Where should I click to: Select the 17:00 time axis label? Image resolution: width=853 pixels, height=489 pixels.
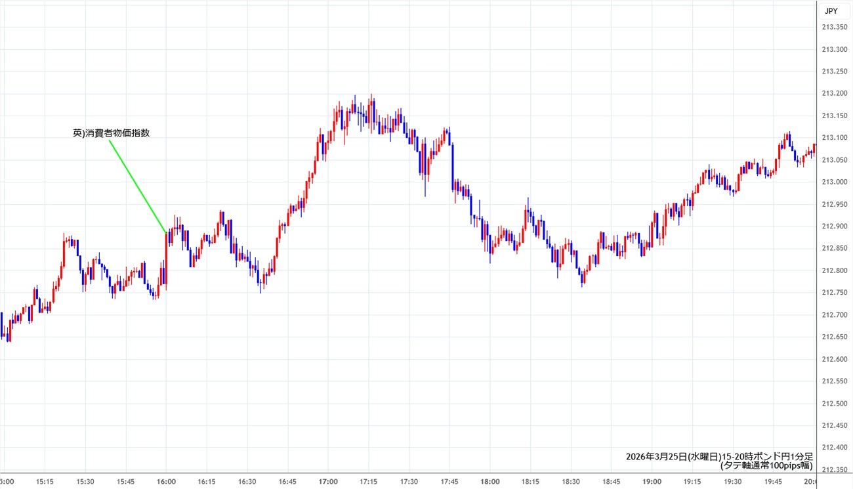click(328, 482)
